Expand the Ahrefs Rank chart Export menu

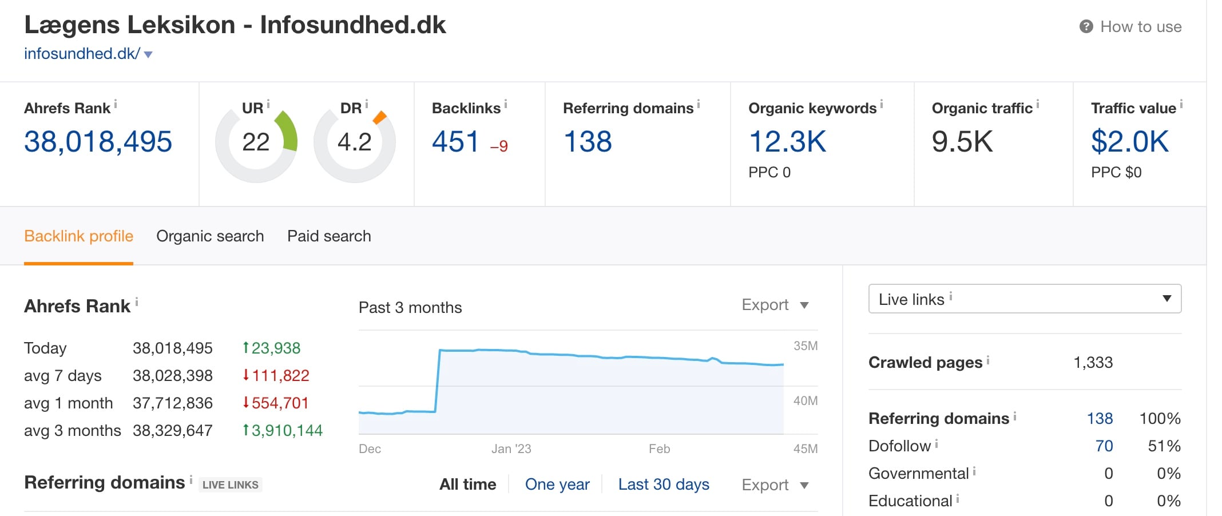click(x=775, y=305)
